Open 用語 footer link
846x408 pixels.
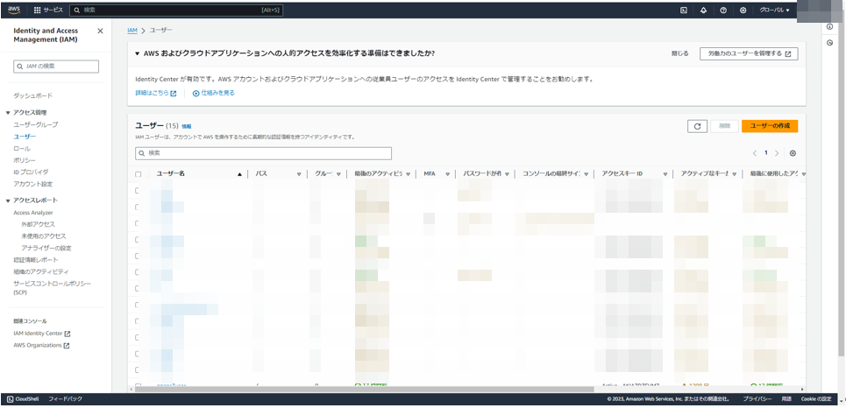pyautogui.click(x=786, y=399)
